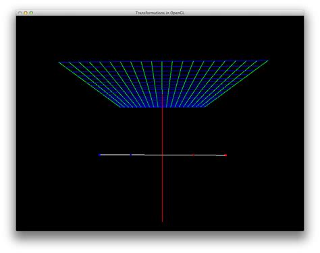
Task: Select the small red marker on white line
Action: [x=193, y=155]
